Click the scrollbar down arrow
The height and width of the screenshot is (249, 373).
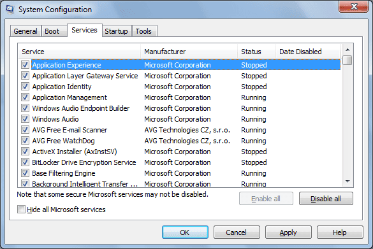pos(347,181)
